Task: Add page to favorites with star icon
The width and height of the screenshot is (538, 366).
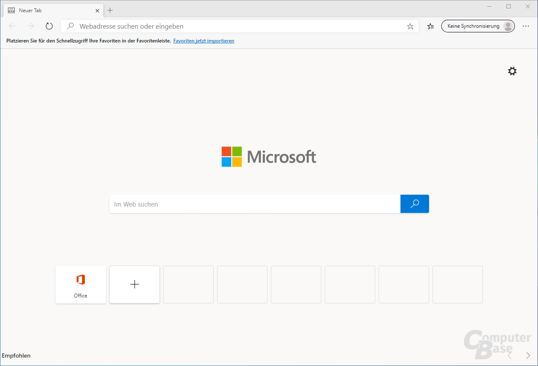Action: (x=410, y=26)
